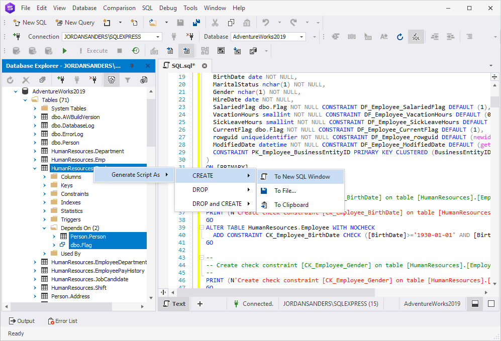Expand the System Tables folder
The width and height of the screenshot is (501, 341).
pyautogui.click(x=35, y=108)
